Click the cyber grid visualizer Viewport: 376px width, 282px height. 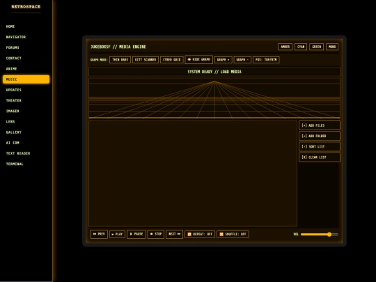[214, 98]
